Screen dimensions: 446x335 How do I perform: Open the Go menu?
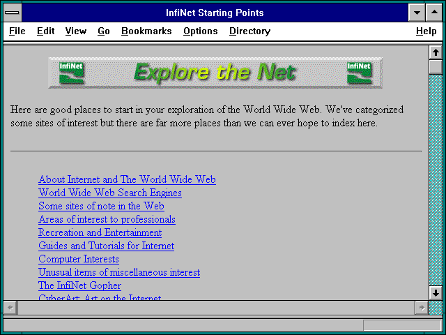click(x=104, y=31)
